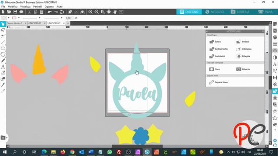Click the Suddividi button
Screen dimensions: 278x156
217,56
